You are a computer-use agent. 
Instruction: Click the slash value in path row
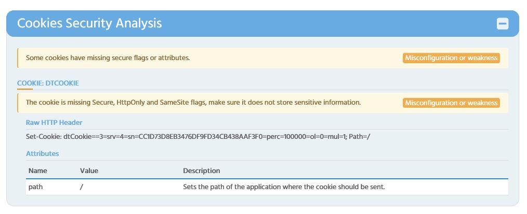click(x=82, y=187)
